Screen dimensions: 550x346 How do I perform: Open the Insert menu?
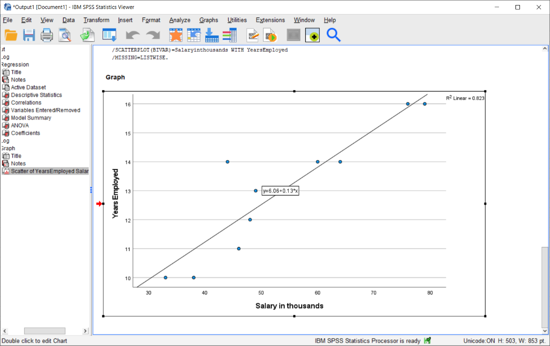125,20
